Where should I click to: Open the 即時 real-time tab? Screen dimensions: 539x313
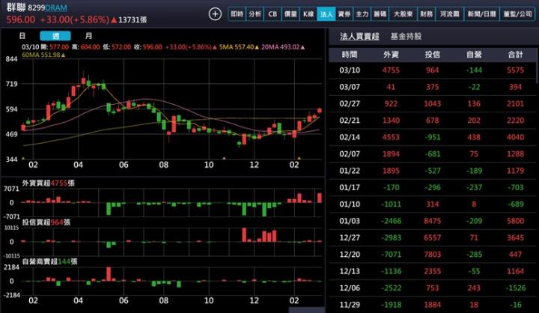[x=237, y=14]
